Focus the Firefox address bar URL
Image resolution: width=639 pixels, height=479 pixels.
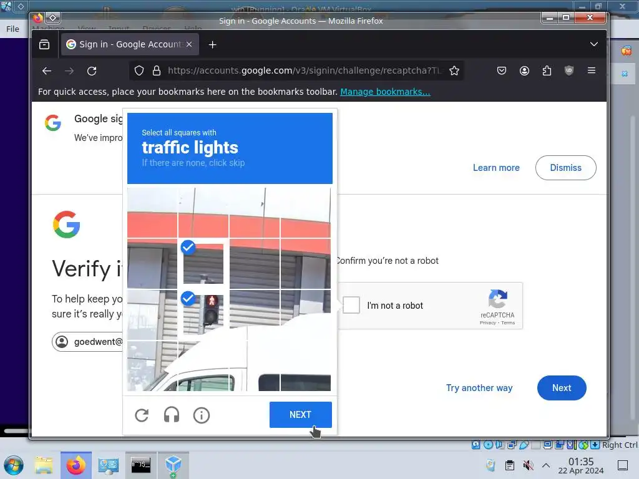pos(304,71)
